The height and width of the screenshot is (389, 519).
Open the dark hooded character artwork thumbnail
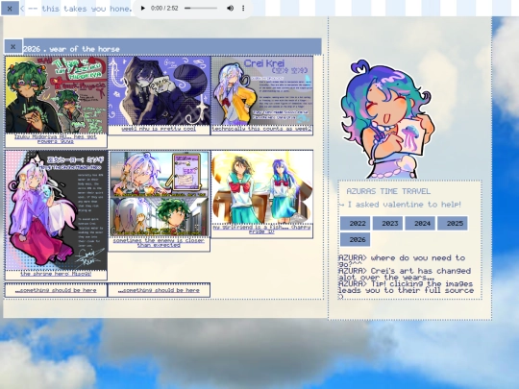[x=160, y=91]
